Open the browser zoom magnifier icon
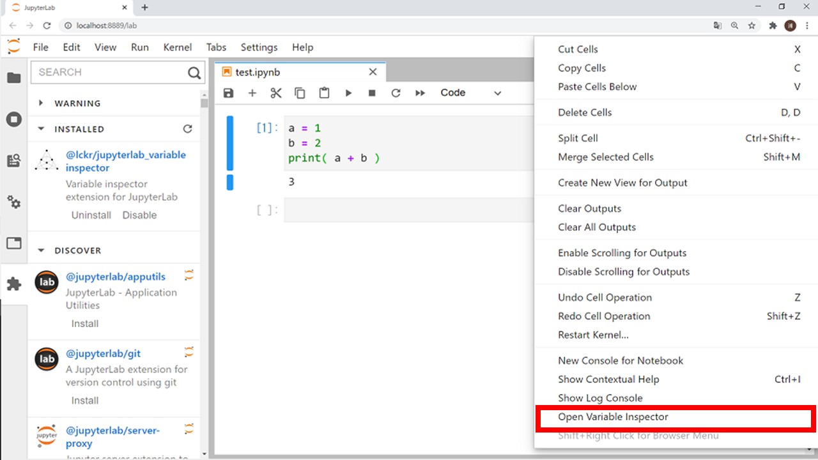Screen dimensions: 818x460 tap(735, 26)
